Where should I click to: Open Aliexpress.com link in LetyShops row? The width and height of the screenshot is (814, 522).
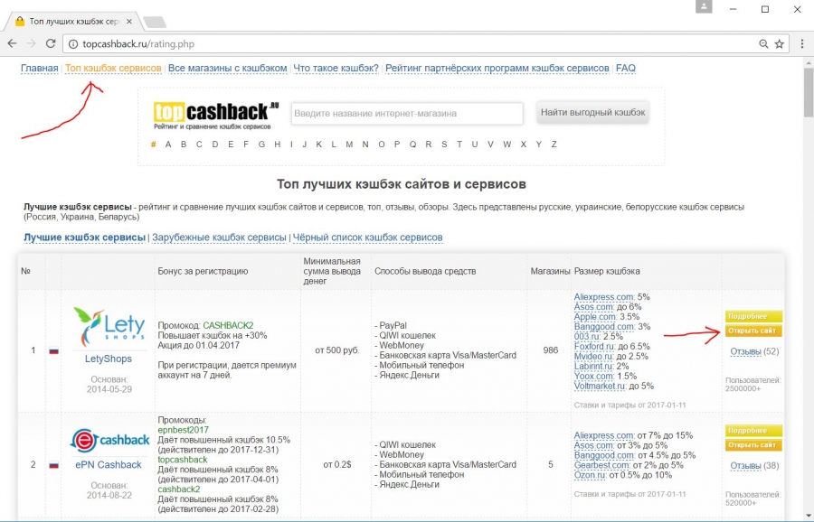(x=604, y=297)
